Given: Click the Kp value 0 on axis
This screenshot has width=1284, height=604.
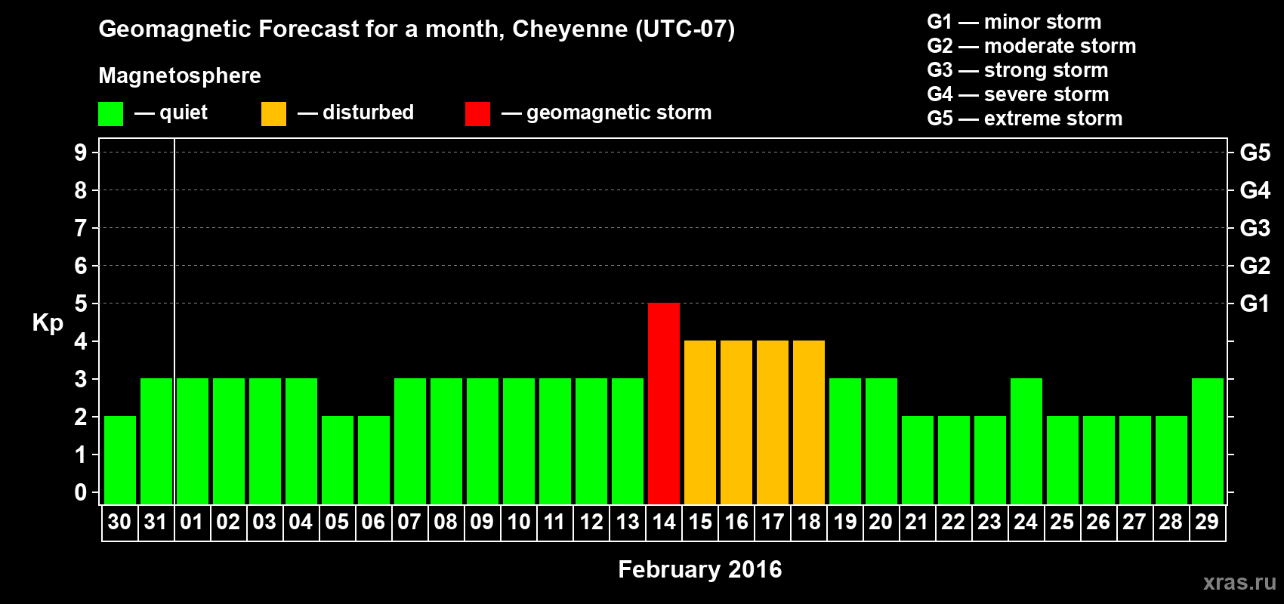Looking at the screenshot, I should [81, 492].
